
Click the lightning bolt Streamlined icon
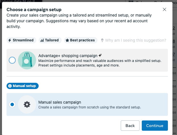10,40
